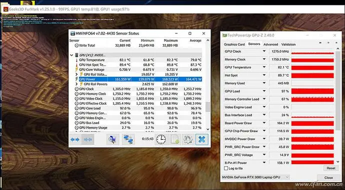
Task: Start logging with the sheet-plus icon in HWiNFO
Action: [x=174, y=139]
